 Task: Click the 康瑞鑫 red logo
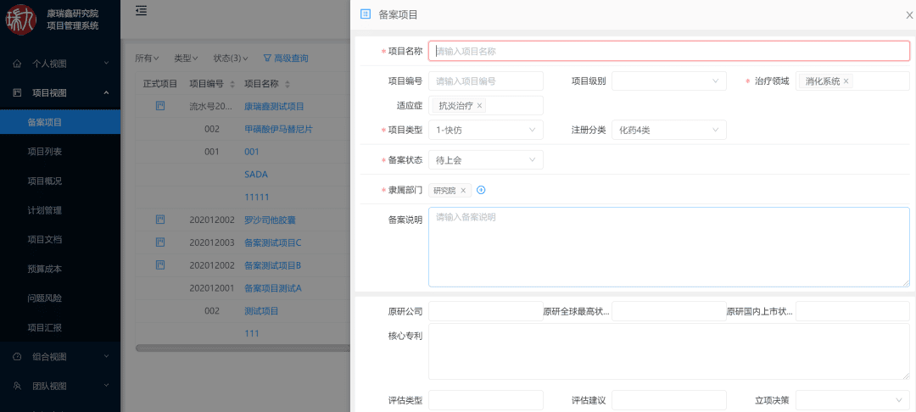[21, 19]
